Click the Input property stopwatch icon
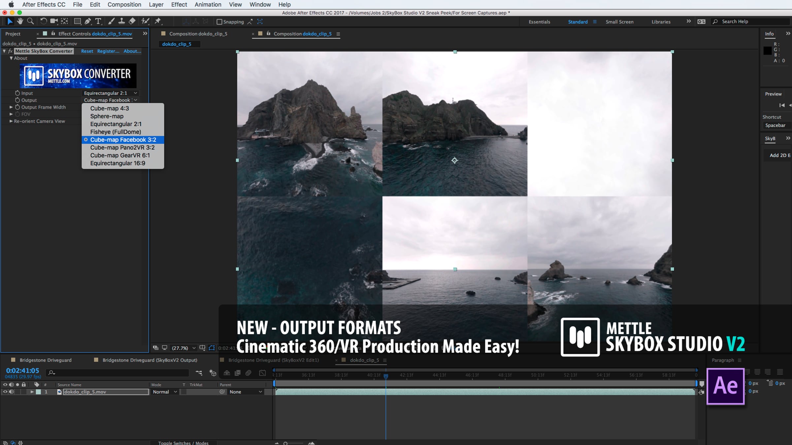Image resolution: width=792 pixels, height=445 pixels. click(17, 93)
